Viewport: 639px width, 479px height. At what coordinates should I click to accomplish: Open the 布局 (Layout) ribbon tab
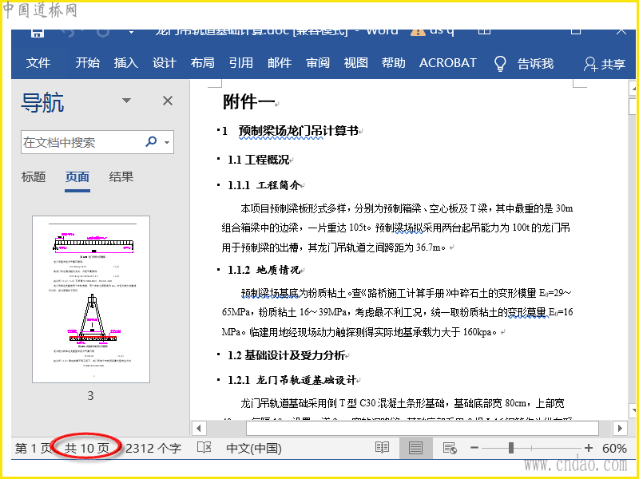click(x=203, y=63)
